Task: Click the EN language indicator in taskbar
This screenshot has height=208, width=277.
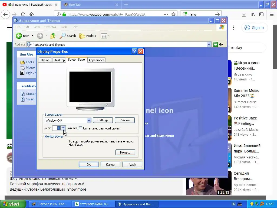Action: pos(233,204)
